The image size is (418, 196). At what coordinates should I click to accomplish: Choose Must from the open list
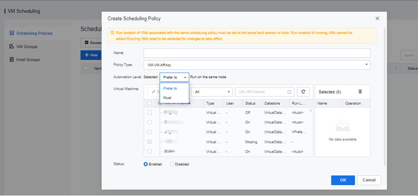tap(175, 98)
